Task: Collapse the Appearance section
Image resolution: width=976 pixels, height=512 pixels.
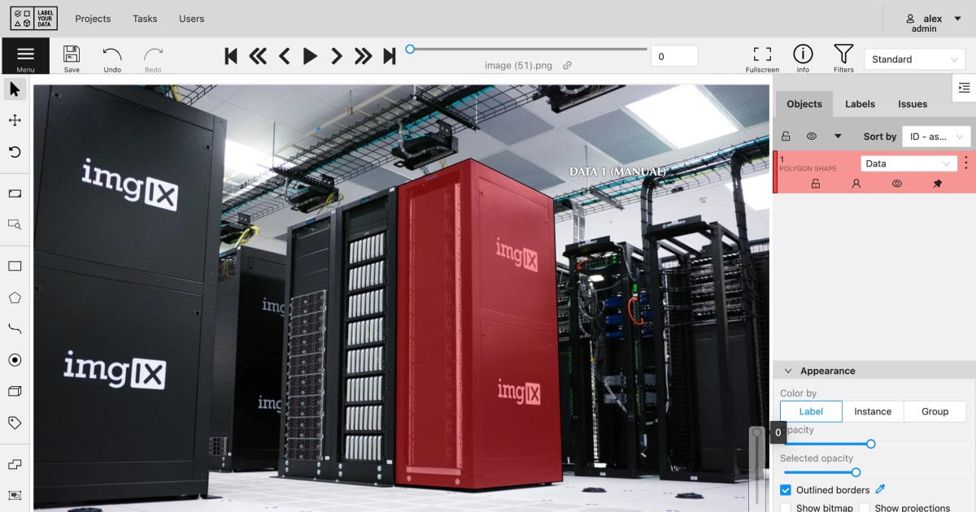Action: pos(787,371)
